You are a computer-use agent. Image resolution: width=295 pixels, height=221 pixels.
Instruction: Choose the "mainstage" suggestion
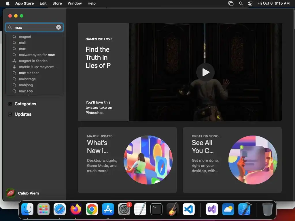(x=34, y=79)
